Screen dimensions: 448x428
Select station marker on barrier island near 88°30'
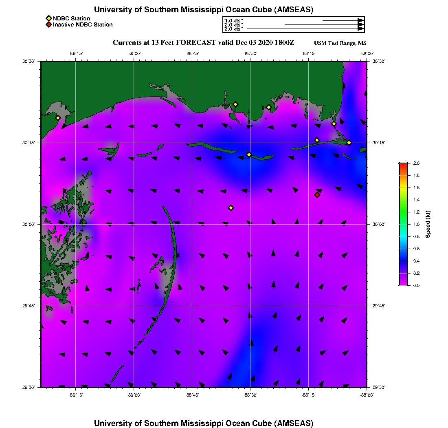(249, 154)
